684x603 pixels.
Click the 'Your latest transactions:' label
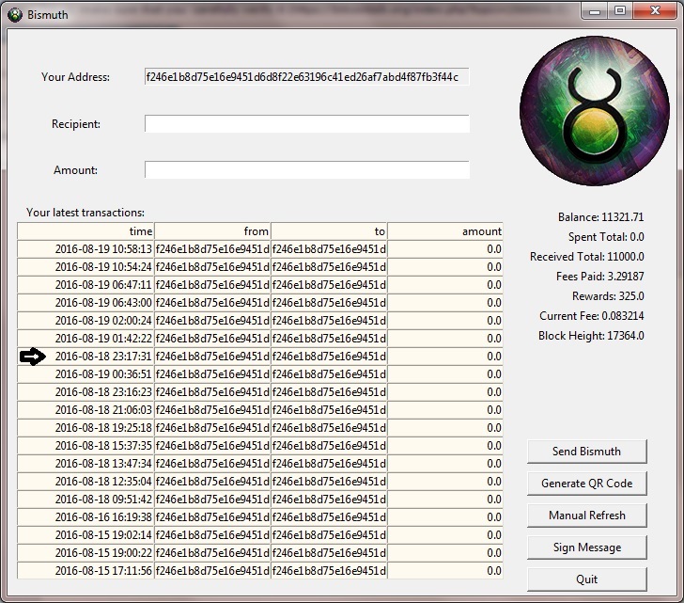point(85,213)
